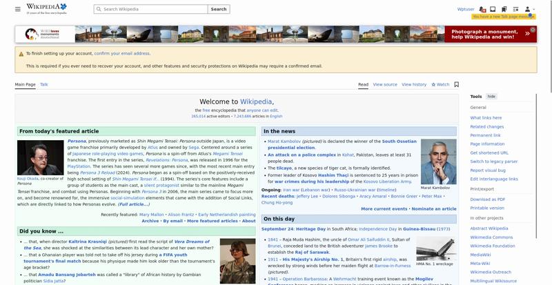The height and width of the screenshot is (285, 552).
Task: Click the Tools sidebar scrollbar
Action: 537,166
